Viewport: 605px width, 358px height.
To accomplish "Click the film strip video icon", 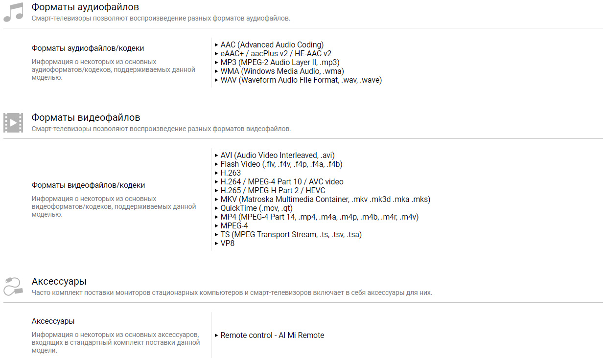I will (13, 123).
